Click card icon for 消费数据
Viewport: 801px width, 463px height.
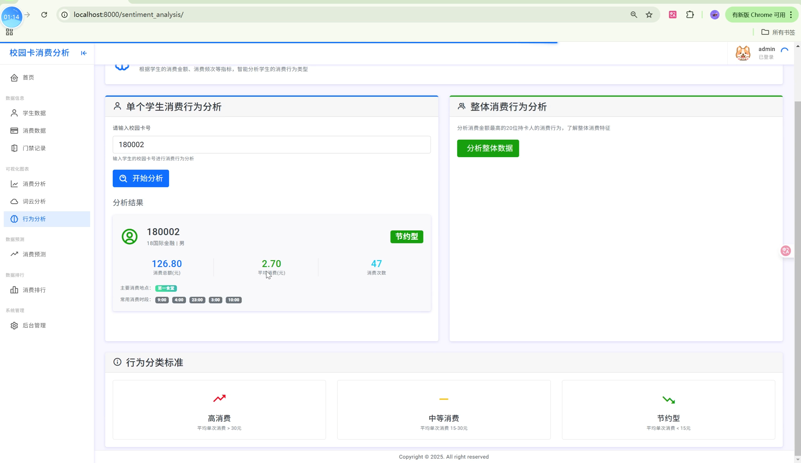point(14,131)
